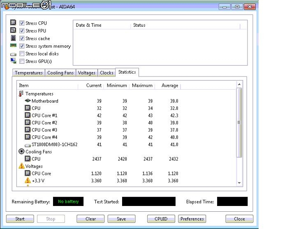Switch to the Temperatures tab
This screenshot has height=229, width=296.
tap(29, 73)
